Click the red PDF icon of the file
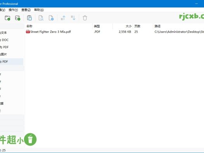This screenshot has width=204, height=153. 28,31
